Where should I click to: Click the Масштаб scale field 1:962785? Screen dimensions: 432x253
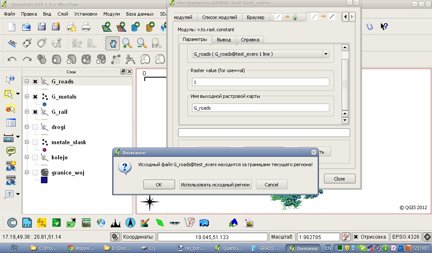318,237
